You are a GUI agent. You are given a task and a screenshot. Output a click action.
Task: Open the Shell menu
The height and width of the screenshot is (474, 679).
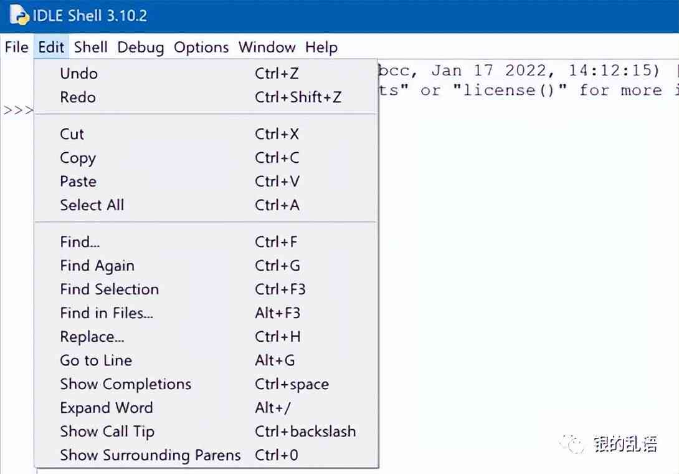(90, 47)
